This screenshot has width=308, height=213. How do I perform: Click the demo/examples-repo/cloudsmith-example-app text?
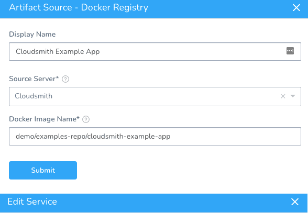point(93,136)
